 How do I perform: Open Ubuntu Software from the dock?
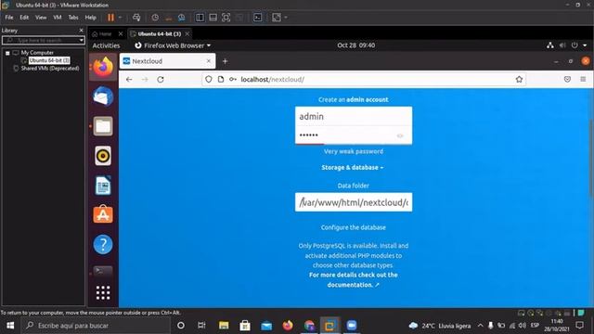click(x=103, y=214)
